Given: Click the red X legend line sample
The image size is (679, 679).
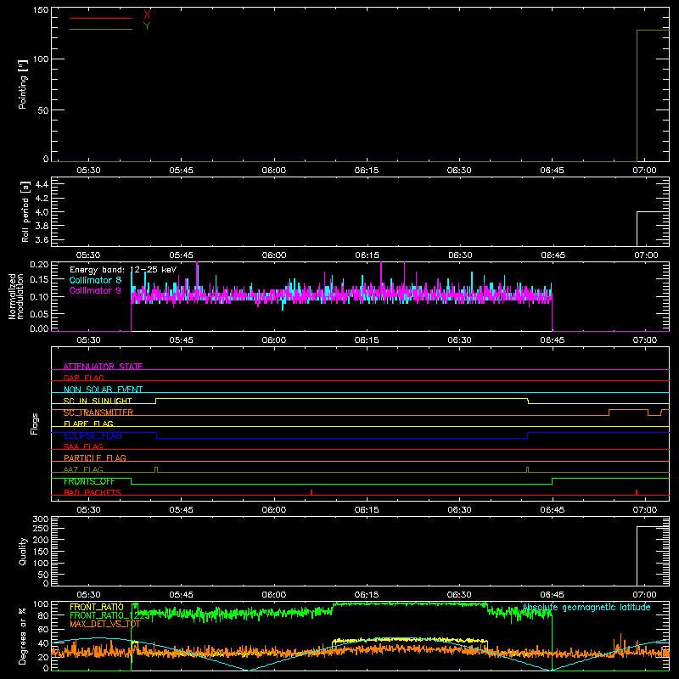Looking at the screenshot, I should pos(101,18).
